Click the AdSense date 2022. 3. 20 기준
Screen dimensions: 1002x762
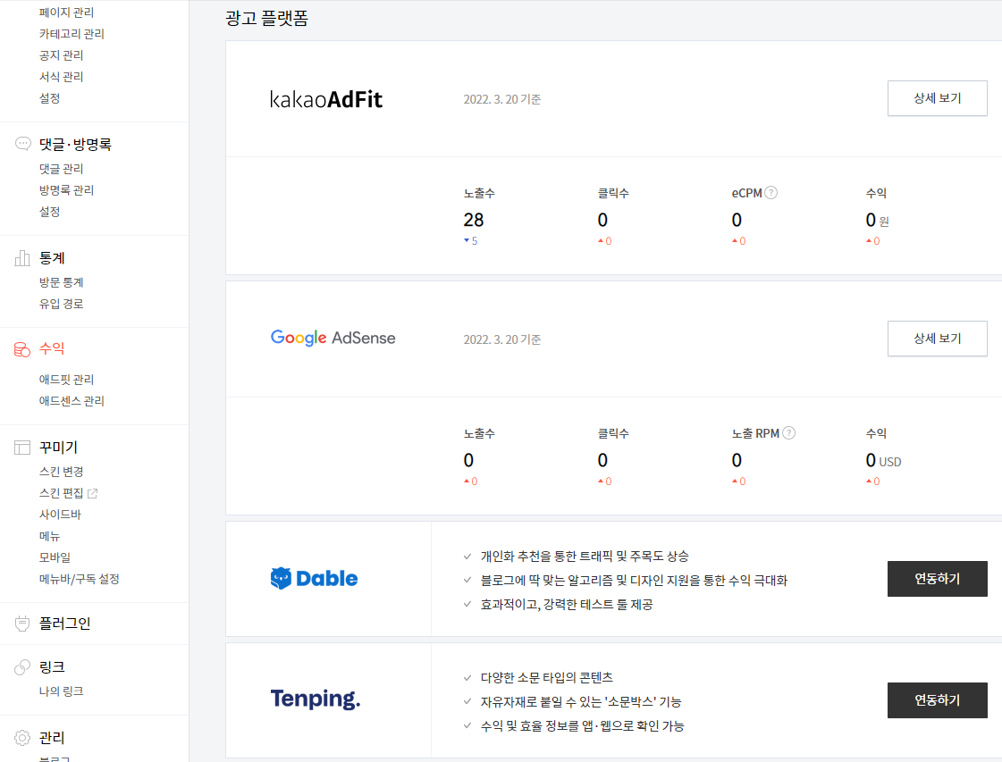click(502, 339)
